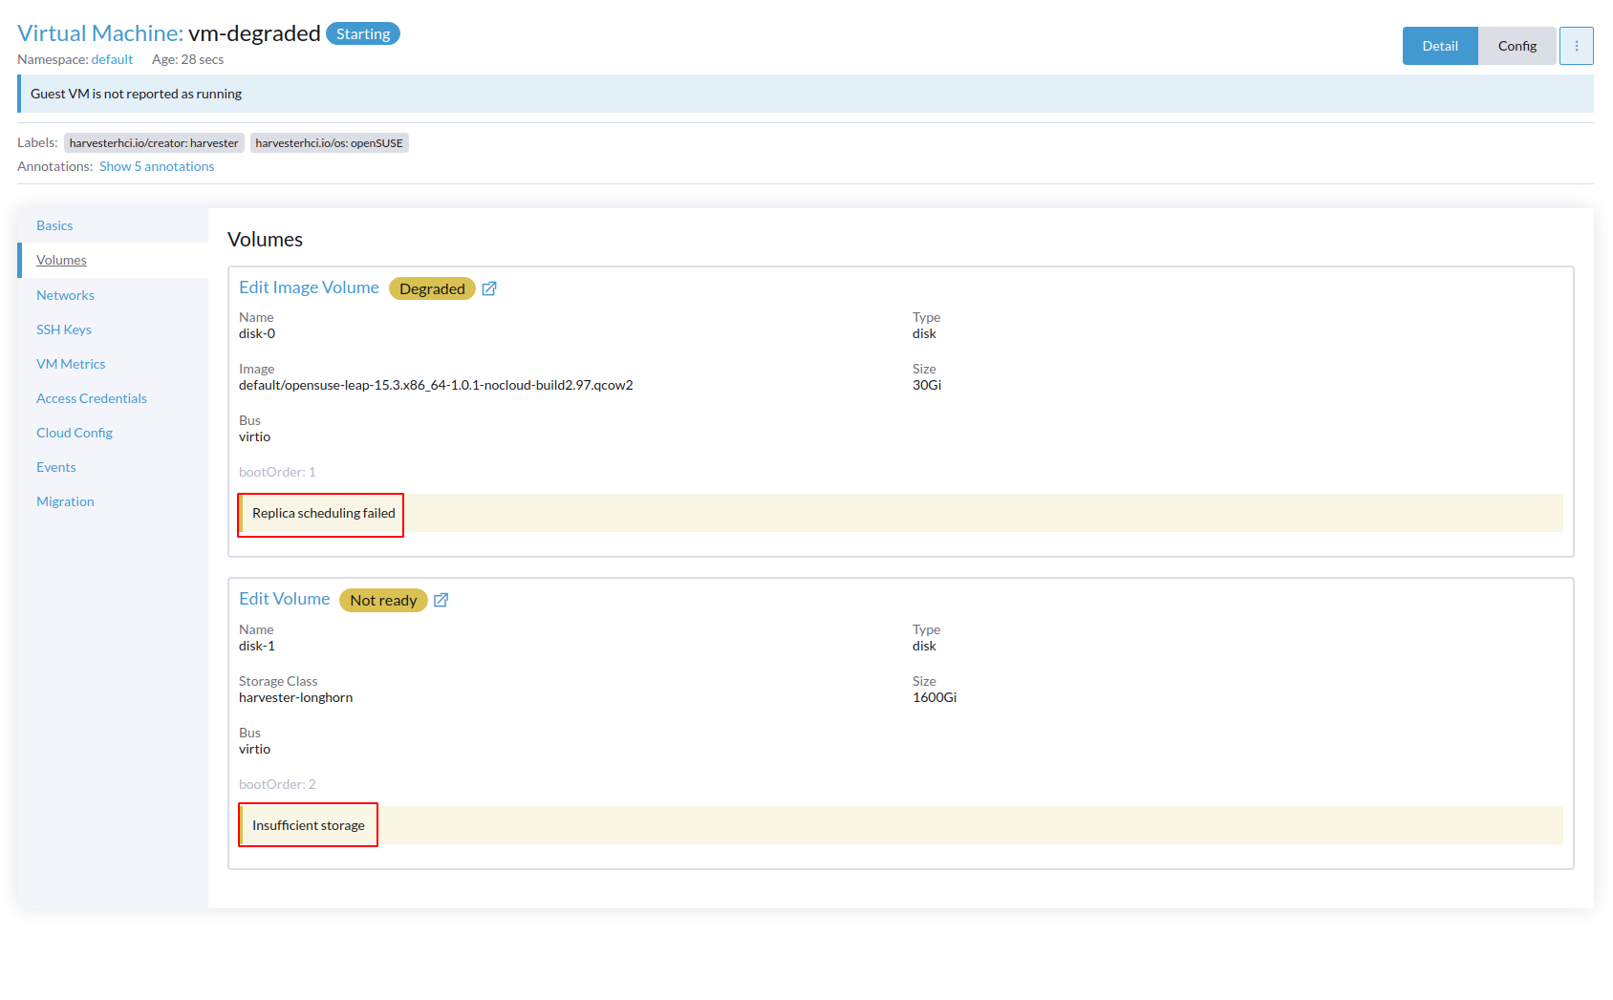Image resolution: width=1613 pixels, height=1000 pixels.
Task: Select the SSH Keys tab
Action: coord(113,330)
